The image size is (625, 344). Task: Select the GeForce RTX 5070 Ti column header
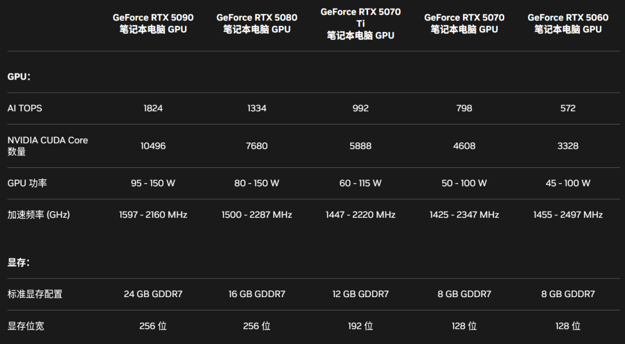pos(361,24)
